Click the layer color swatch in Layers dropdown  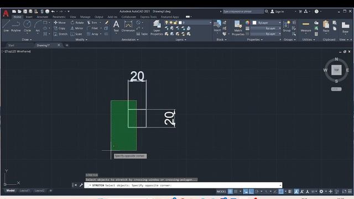pyautogui.click(x=180, y=23)
